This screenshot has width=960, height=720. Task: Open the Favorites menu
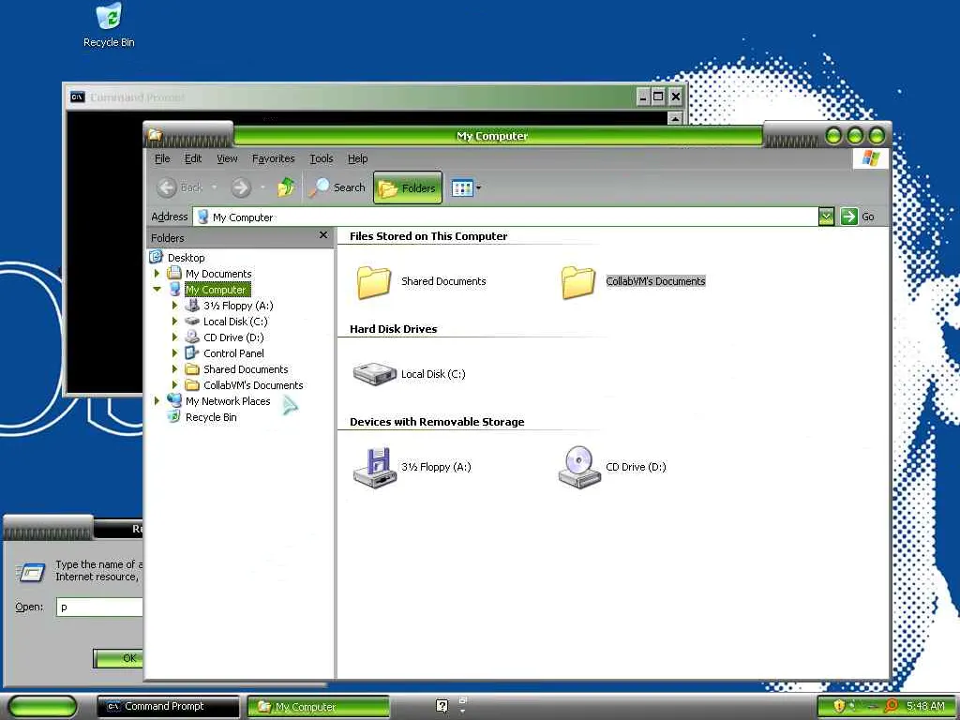[273, 158]
